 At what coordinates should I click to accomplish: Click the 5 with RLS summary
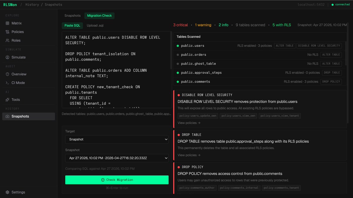pyautogui.click(x=282, y=25)
